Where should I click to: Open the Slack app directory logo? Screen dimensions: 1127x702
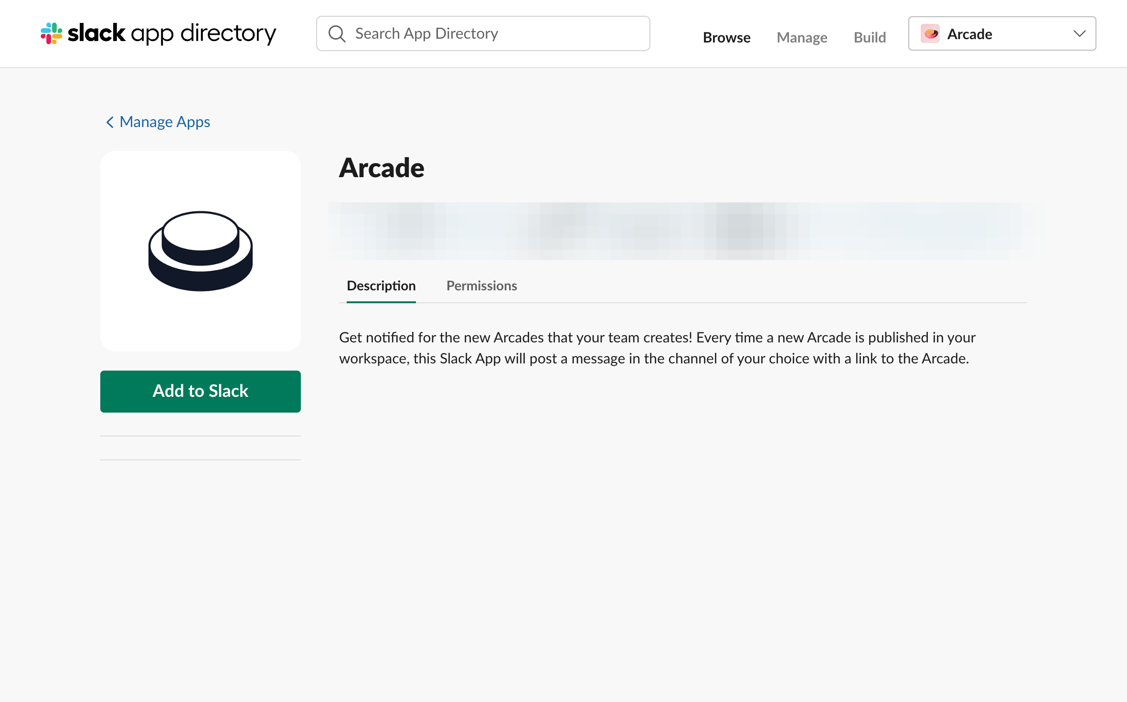pyautogui.click(x=158, y=33)
